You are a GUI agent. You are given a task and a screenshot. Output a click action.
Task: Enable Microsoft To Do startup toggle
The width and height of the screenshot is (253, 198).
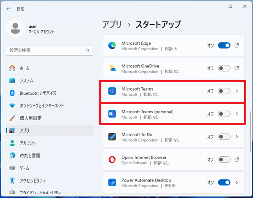click(x=224, y=137)
